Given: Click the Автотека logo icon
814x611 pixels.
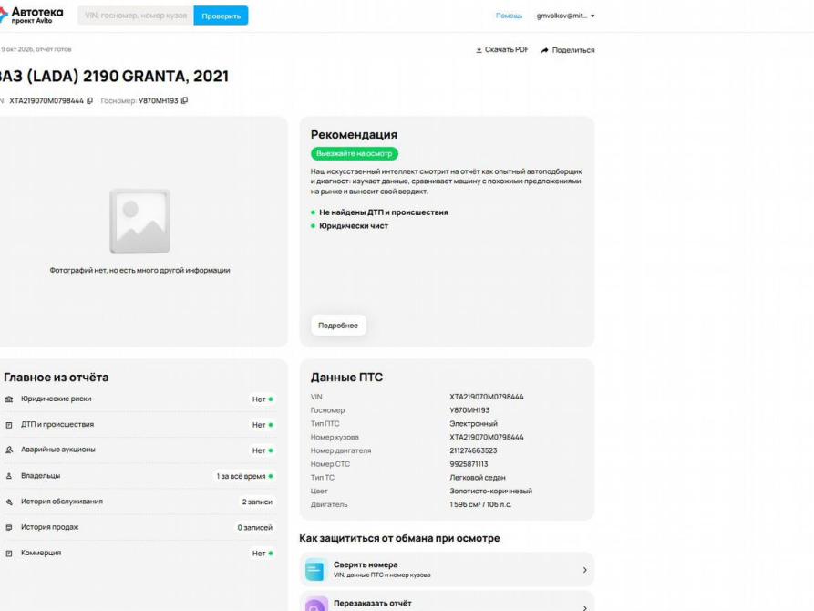Looking at the screenshot, I should tap(3, 16).
